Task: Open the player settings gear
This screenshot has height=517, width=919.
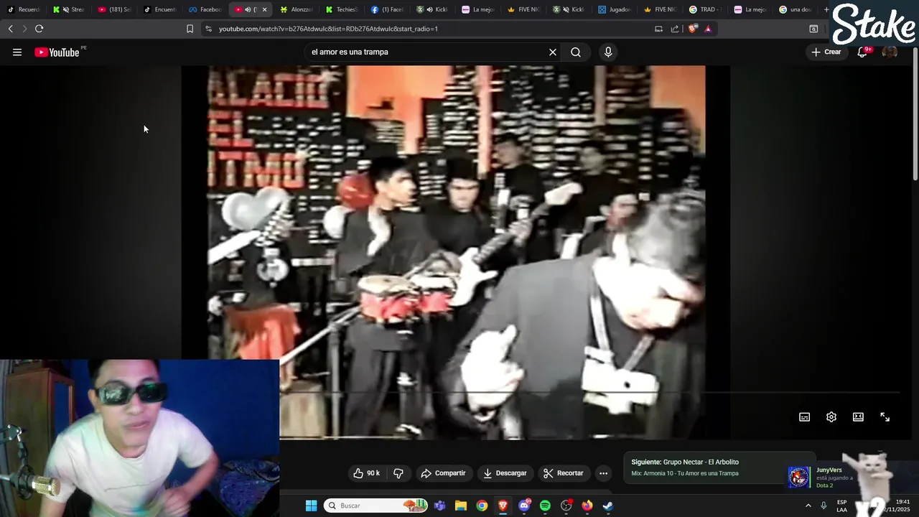Action: [x=831, y=417]
